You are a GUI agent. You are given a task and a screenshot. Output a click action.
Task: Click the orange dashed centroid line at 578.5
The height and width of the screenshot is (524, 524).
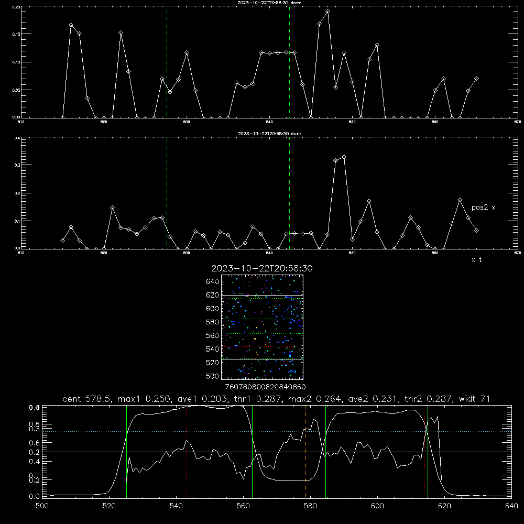[x=305, y=452]
